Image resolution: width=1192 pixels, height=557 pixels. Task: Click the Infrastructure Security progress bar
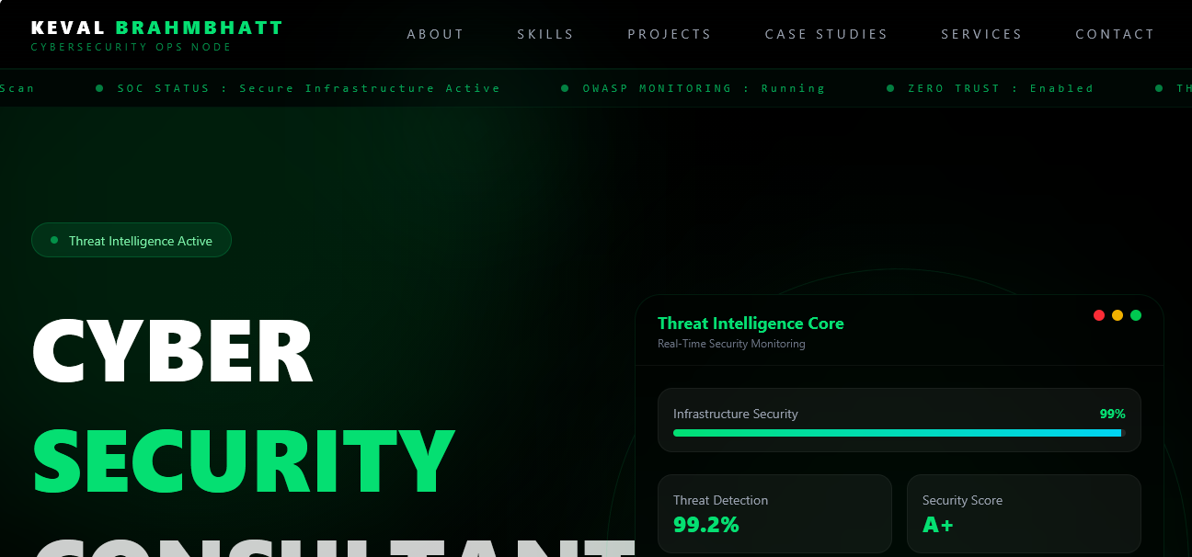pyautogui.click(x=900, y=433)
